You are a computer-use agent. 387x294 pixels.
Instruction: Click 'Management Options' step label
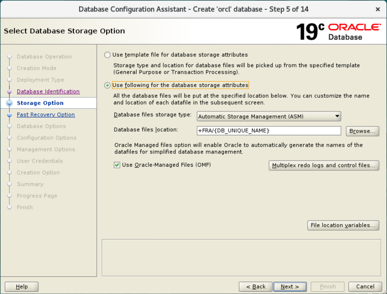point(46,149)
